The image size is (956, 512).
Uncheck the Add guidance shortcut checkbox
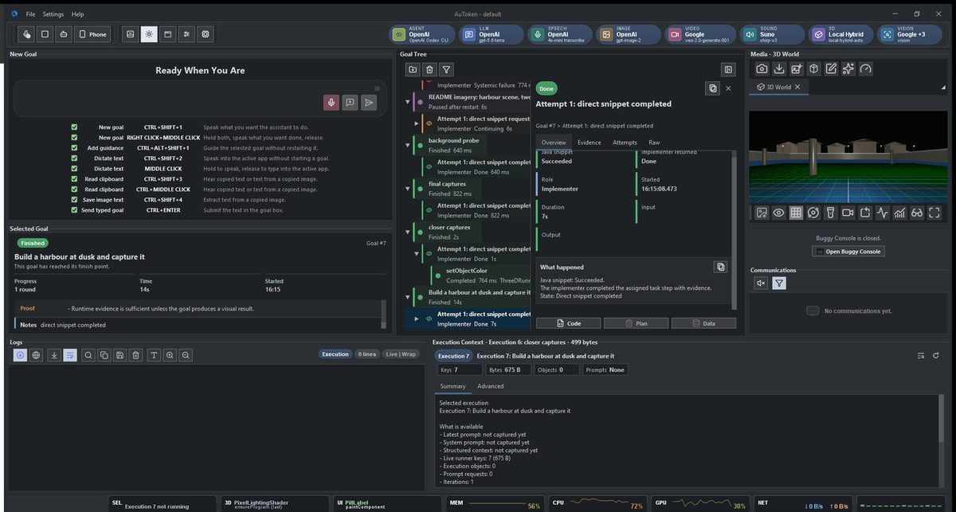[x=74, y=148]
